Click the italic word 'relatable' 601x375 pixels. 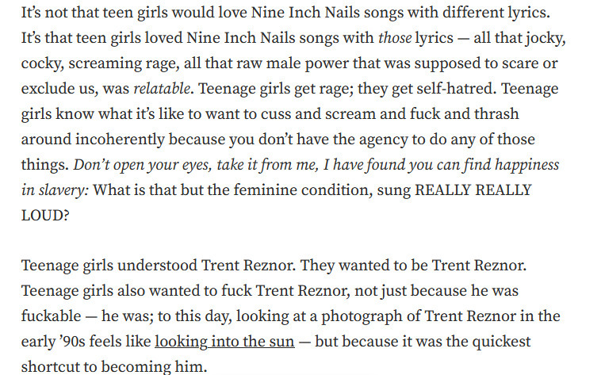coord(162,89)
